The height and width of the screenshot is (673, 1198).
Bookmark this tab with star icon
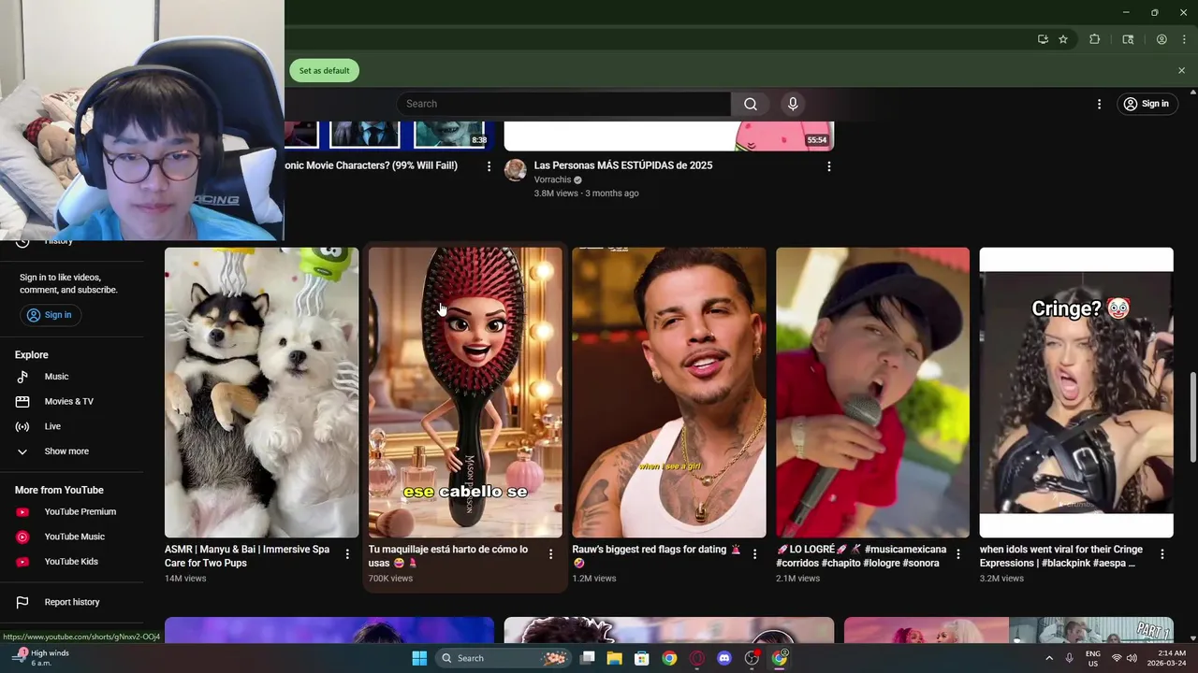(1063, 39)
